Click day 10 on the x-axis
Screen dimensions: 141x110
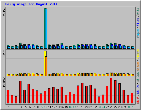(x=45, y=107)
